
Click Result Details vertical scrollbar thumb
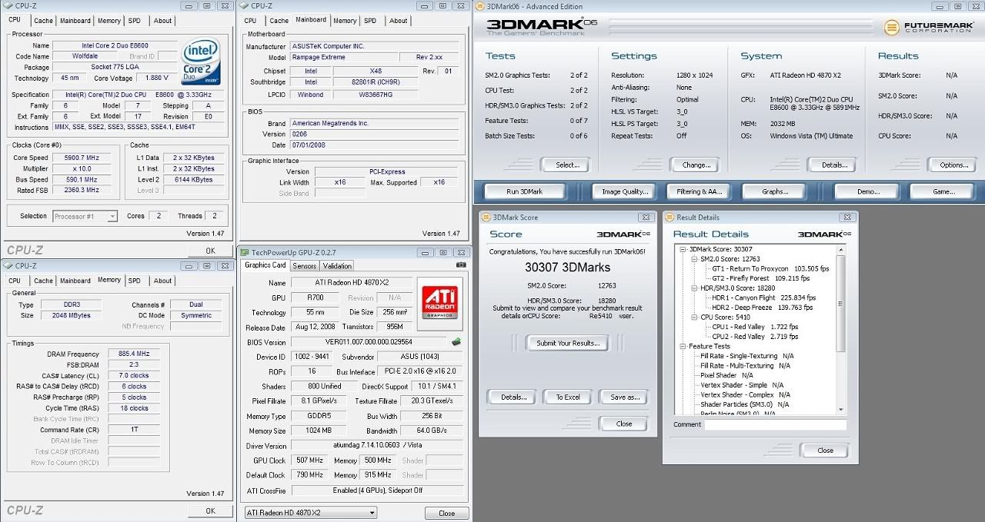(x=840, y=303)
